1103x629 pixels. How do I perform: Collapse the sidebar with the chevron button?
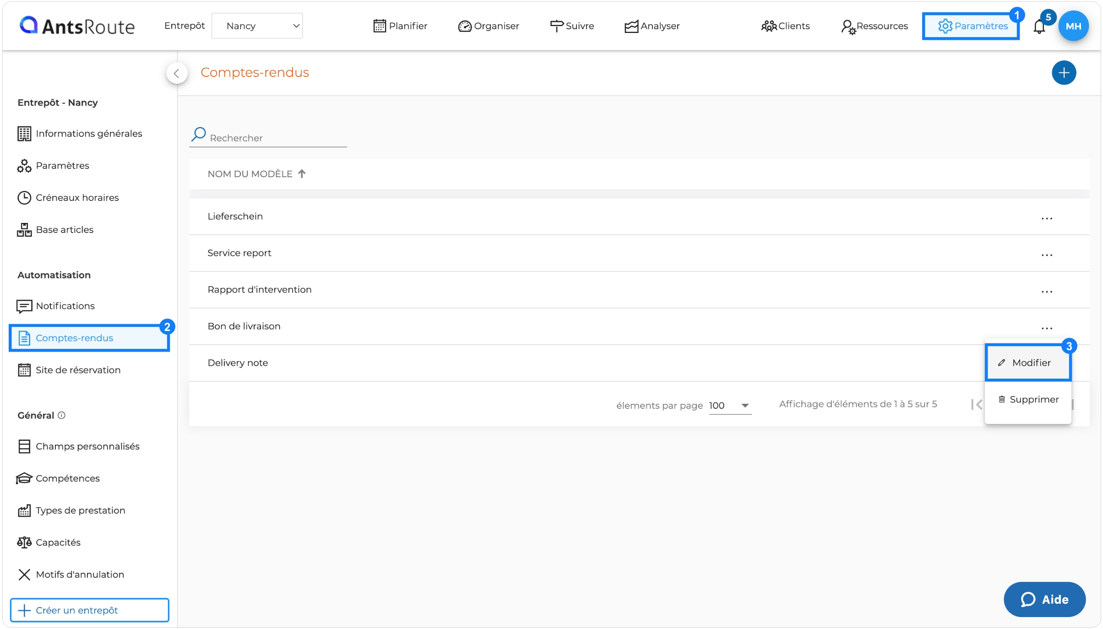pos(177,73)
